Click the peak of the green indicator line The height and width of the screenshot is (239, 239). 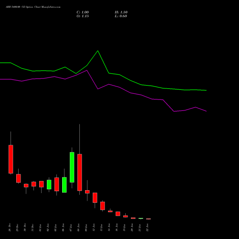coord(98,51)
